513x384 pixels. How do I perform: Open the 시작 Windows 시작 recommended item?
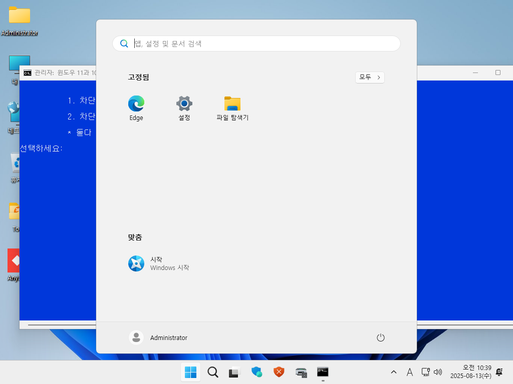coord(159,263)
